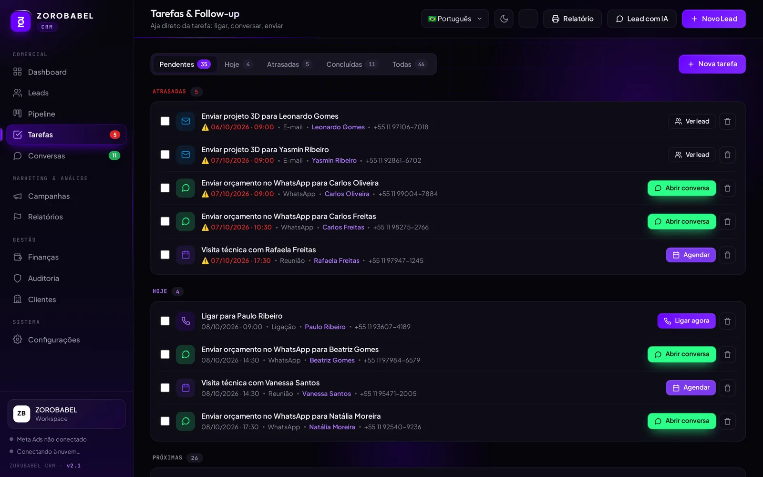Screen dimensions: 763x477
Task: Click the Lead com IA button
Action: pos(641,19)
